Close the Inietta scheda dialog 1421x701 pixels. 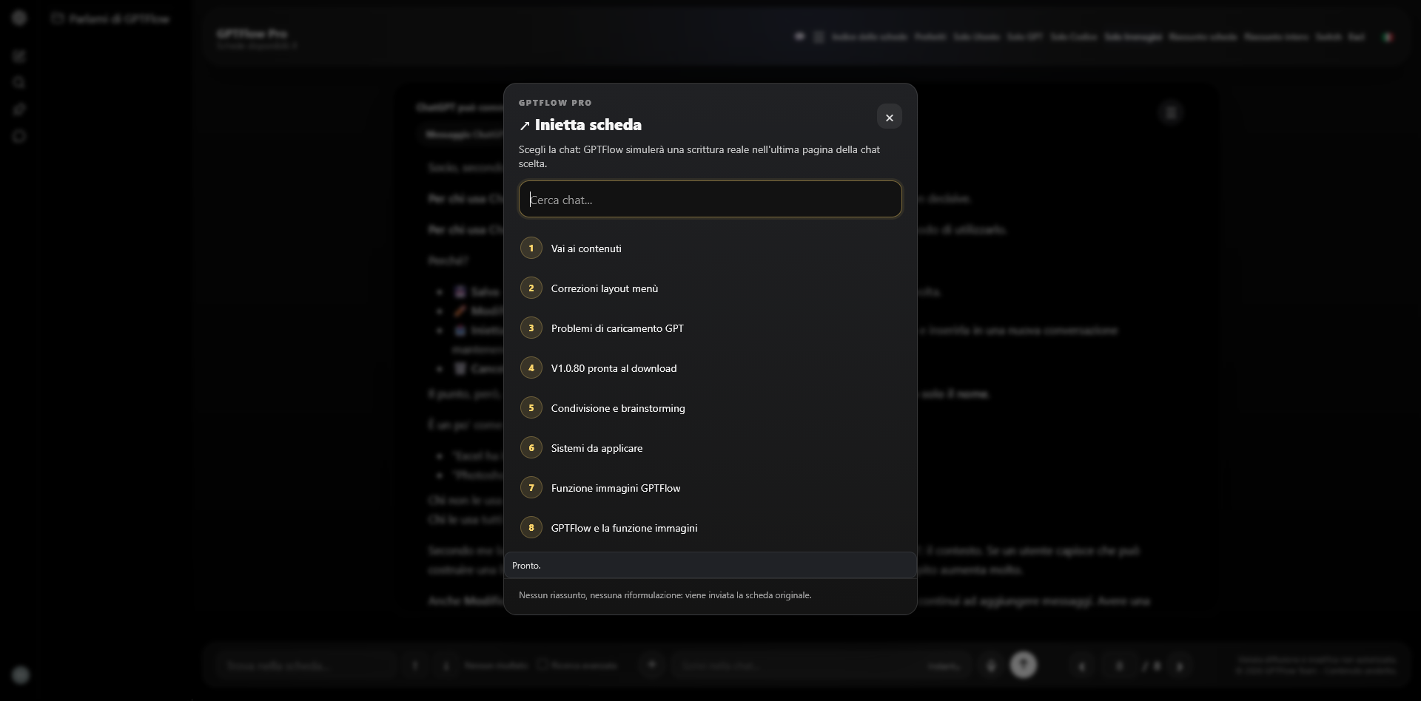click(889, 117)
